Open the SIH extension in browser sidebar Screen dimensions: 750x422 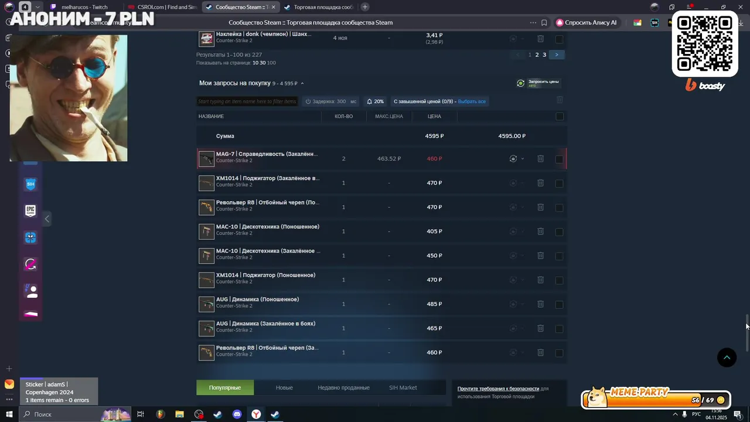[30, 184]
